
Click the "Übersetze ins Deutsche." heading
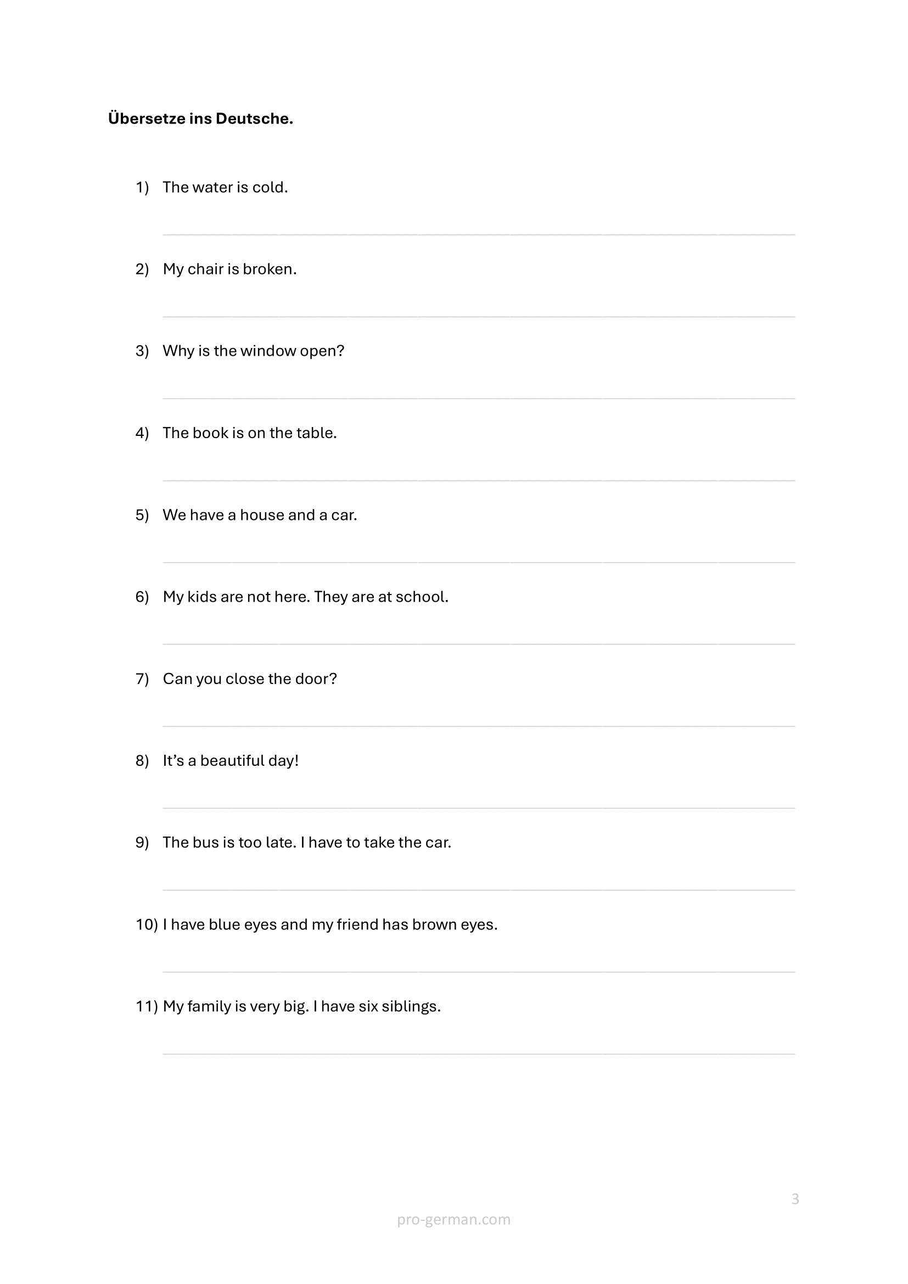(x=201, y=119)
